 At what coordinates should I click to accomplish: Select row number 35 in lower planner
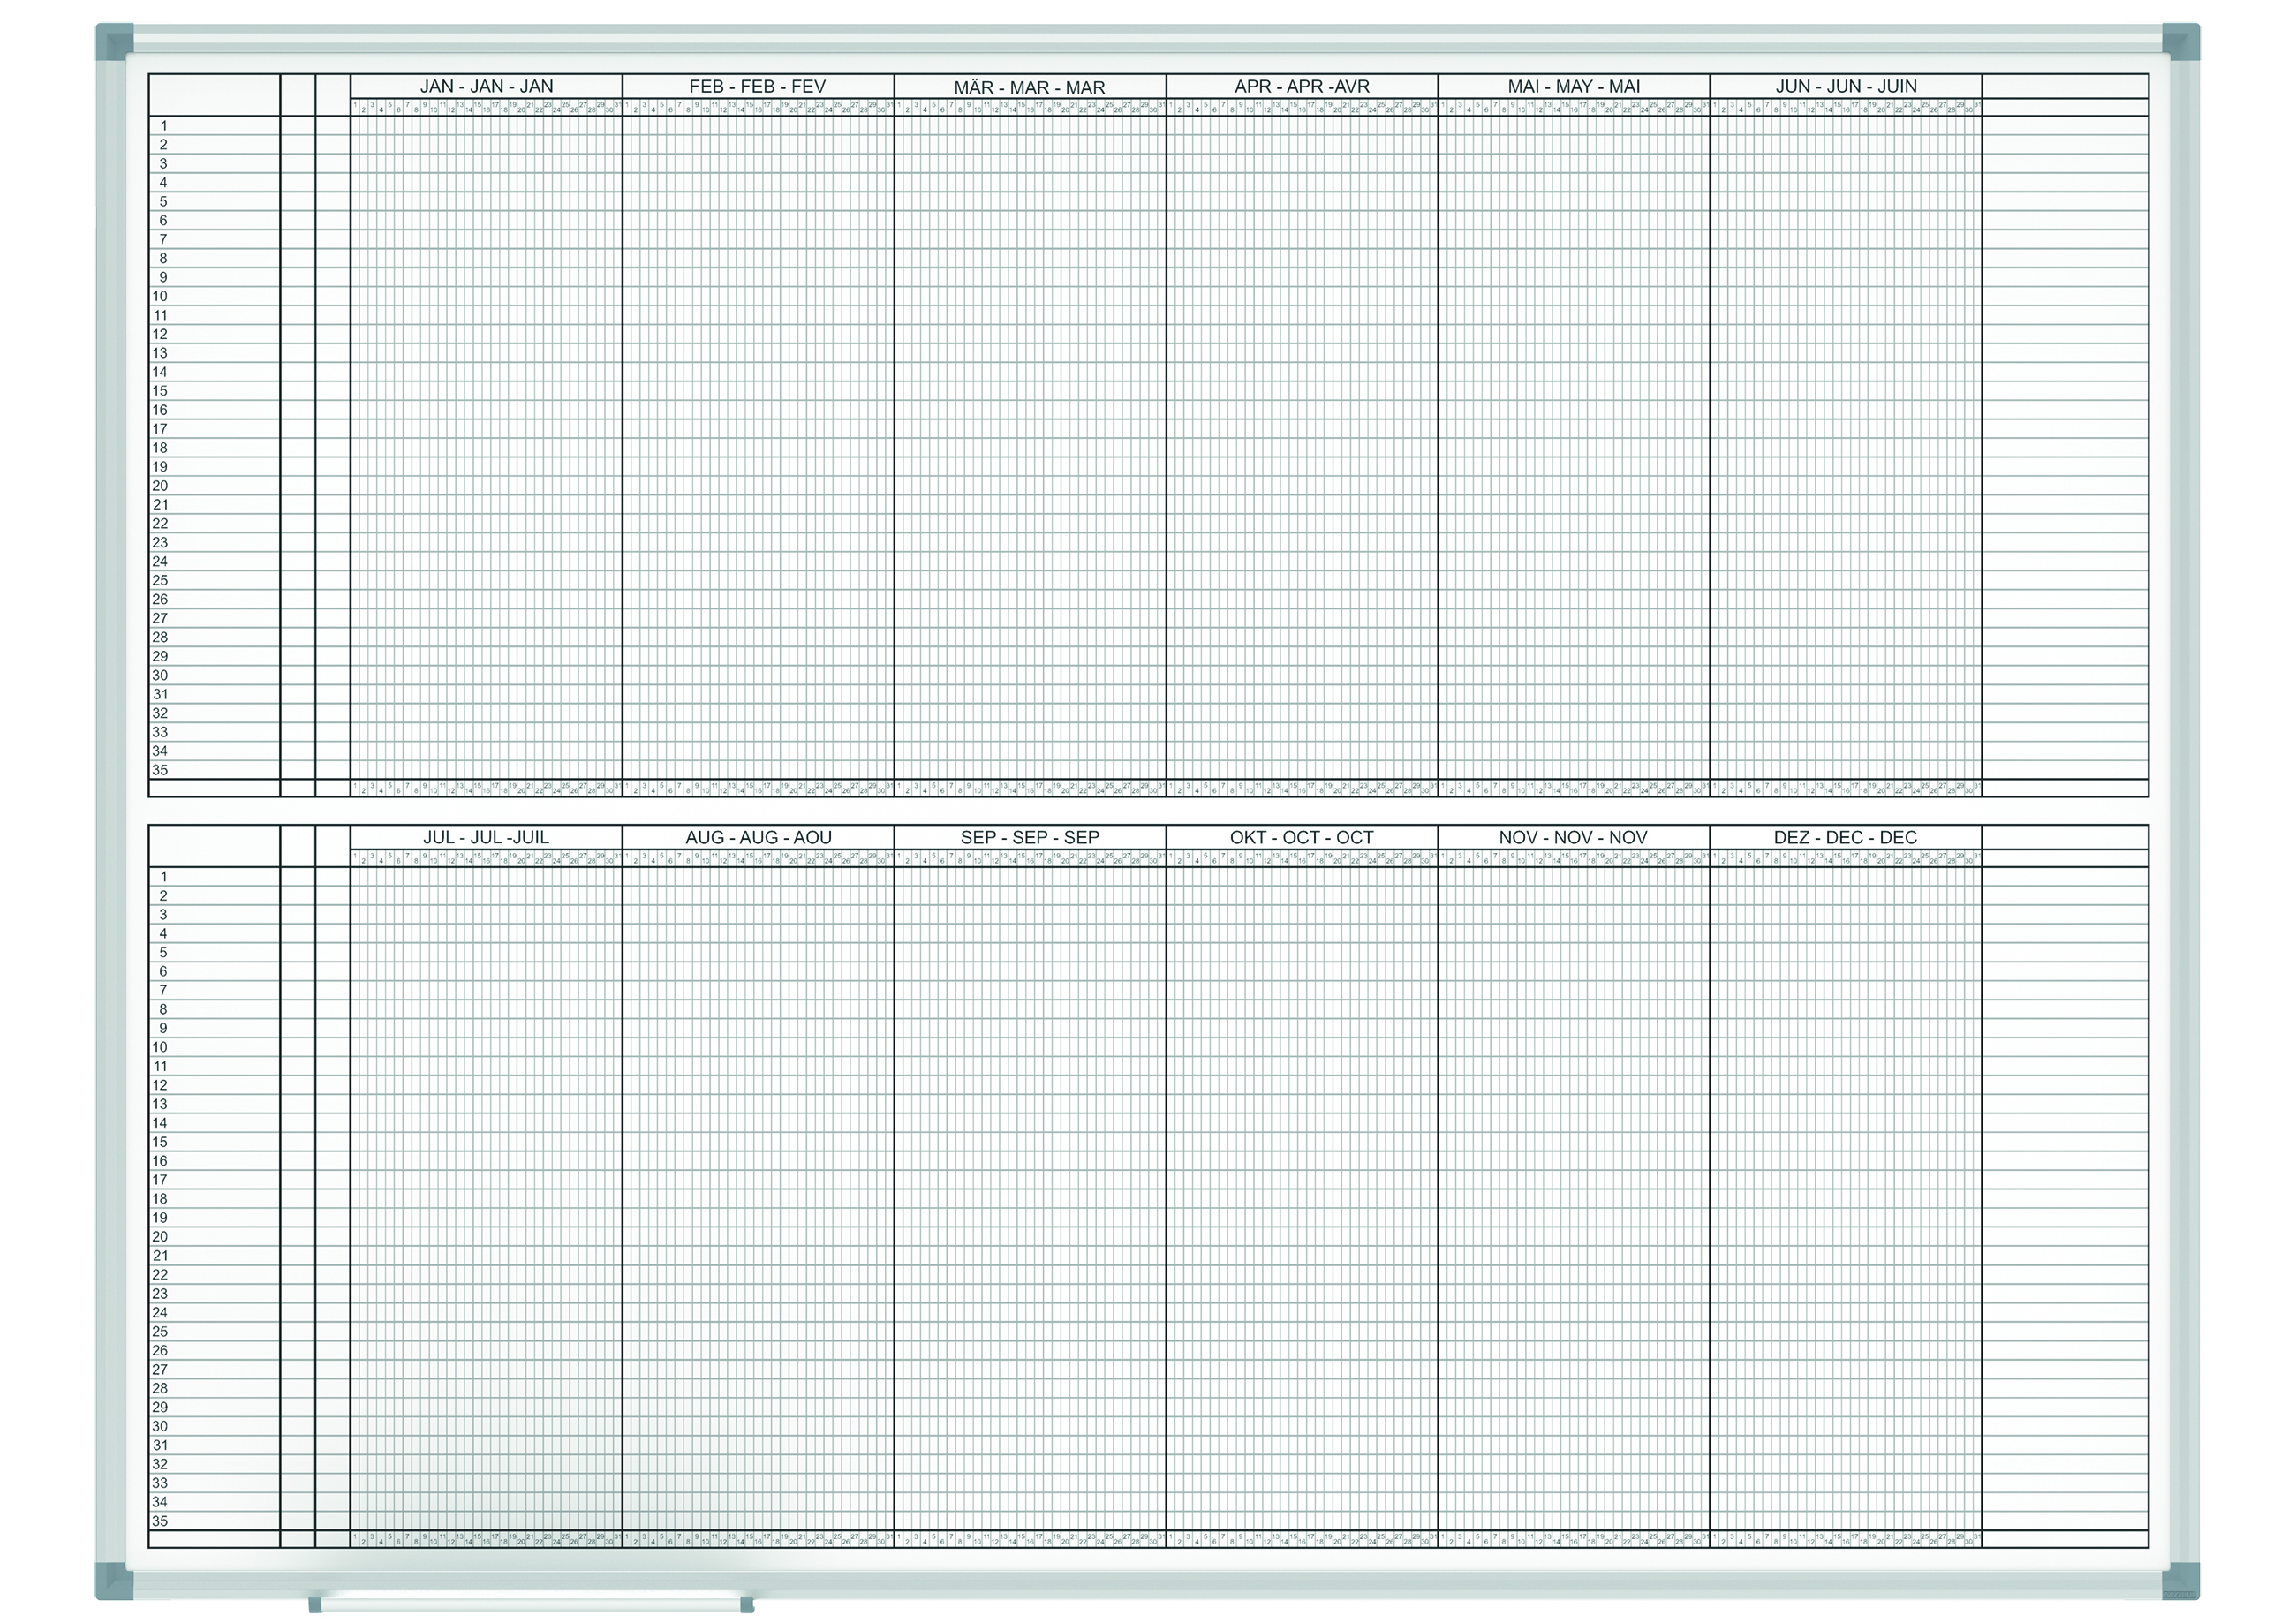160,1521
